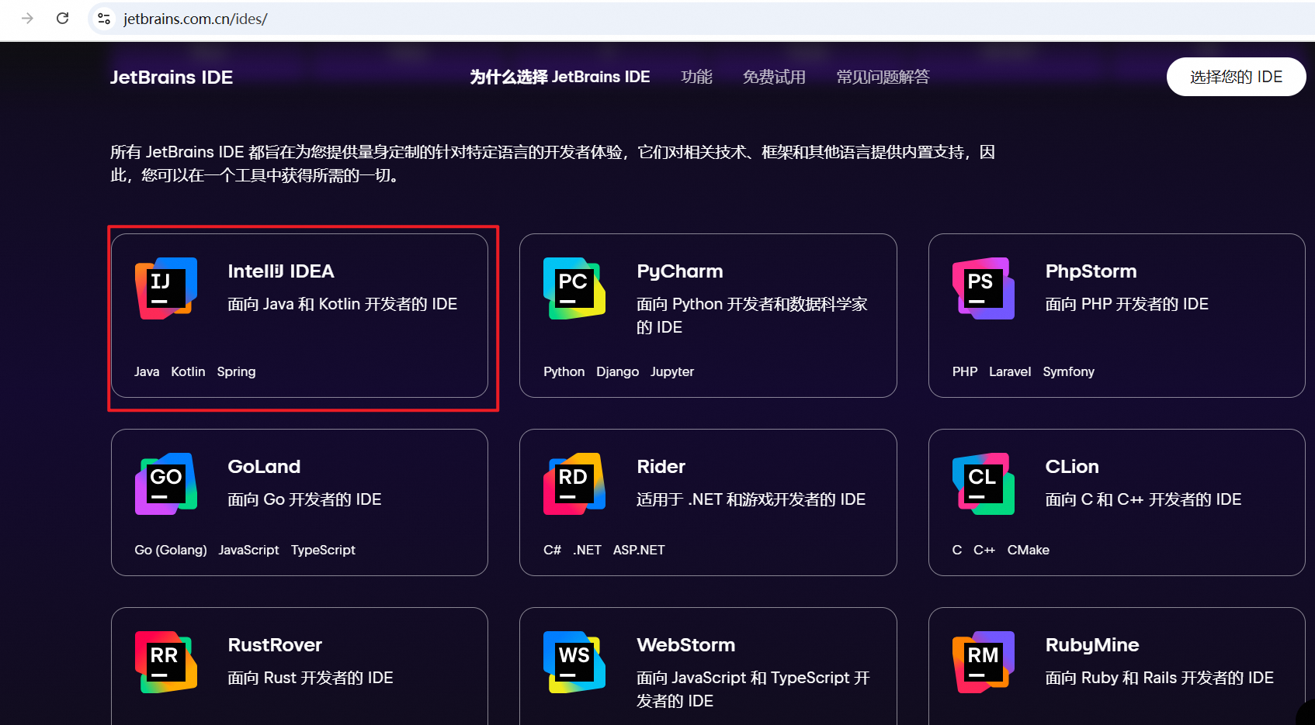
Task: Click the WebStorm WS logo icon
Action: click(574, 662)
